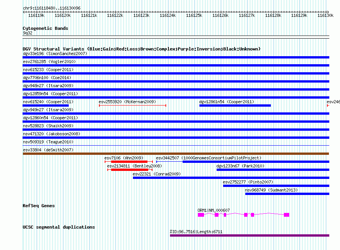
Task: Click the dgv948n27 (Itsara2009) label
Action: pyautogui.click(x=48, y=86)
